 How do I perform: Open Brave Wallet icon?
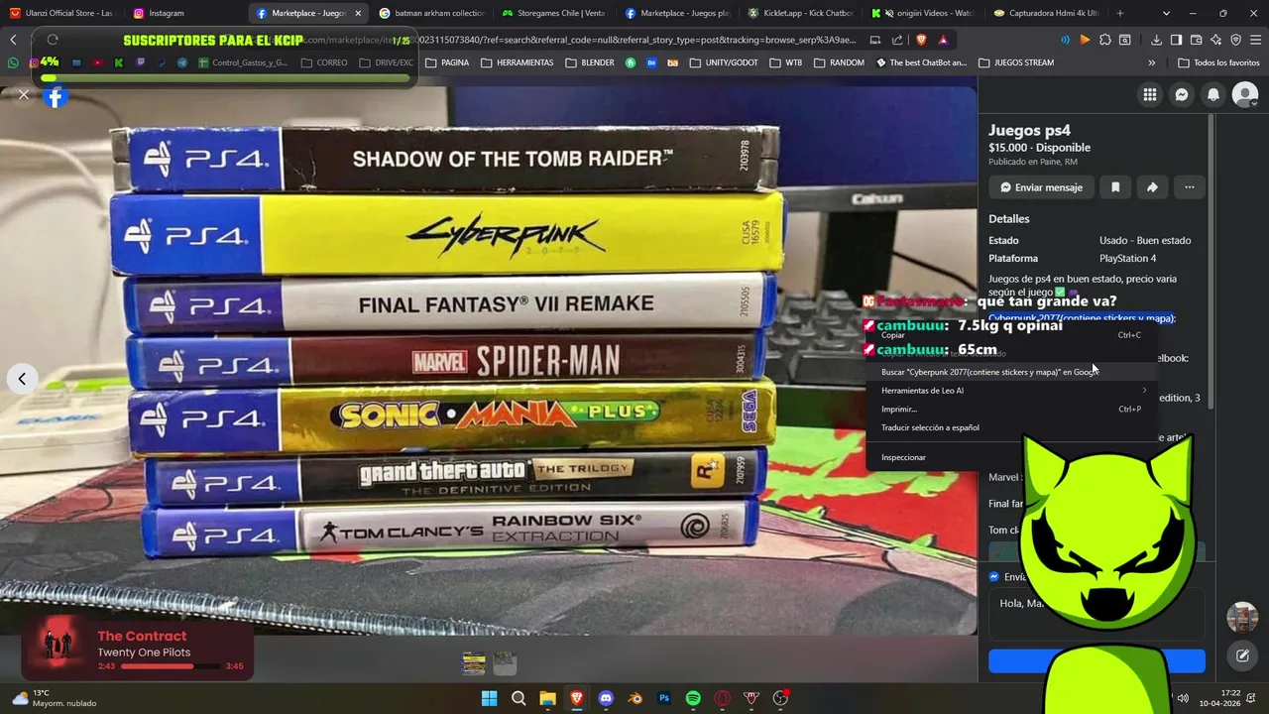click(x=1196, y=40)
